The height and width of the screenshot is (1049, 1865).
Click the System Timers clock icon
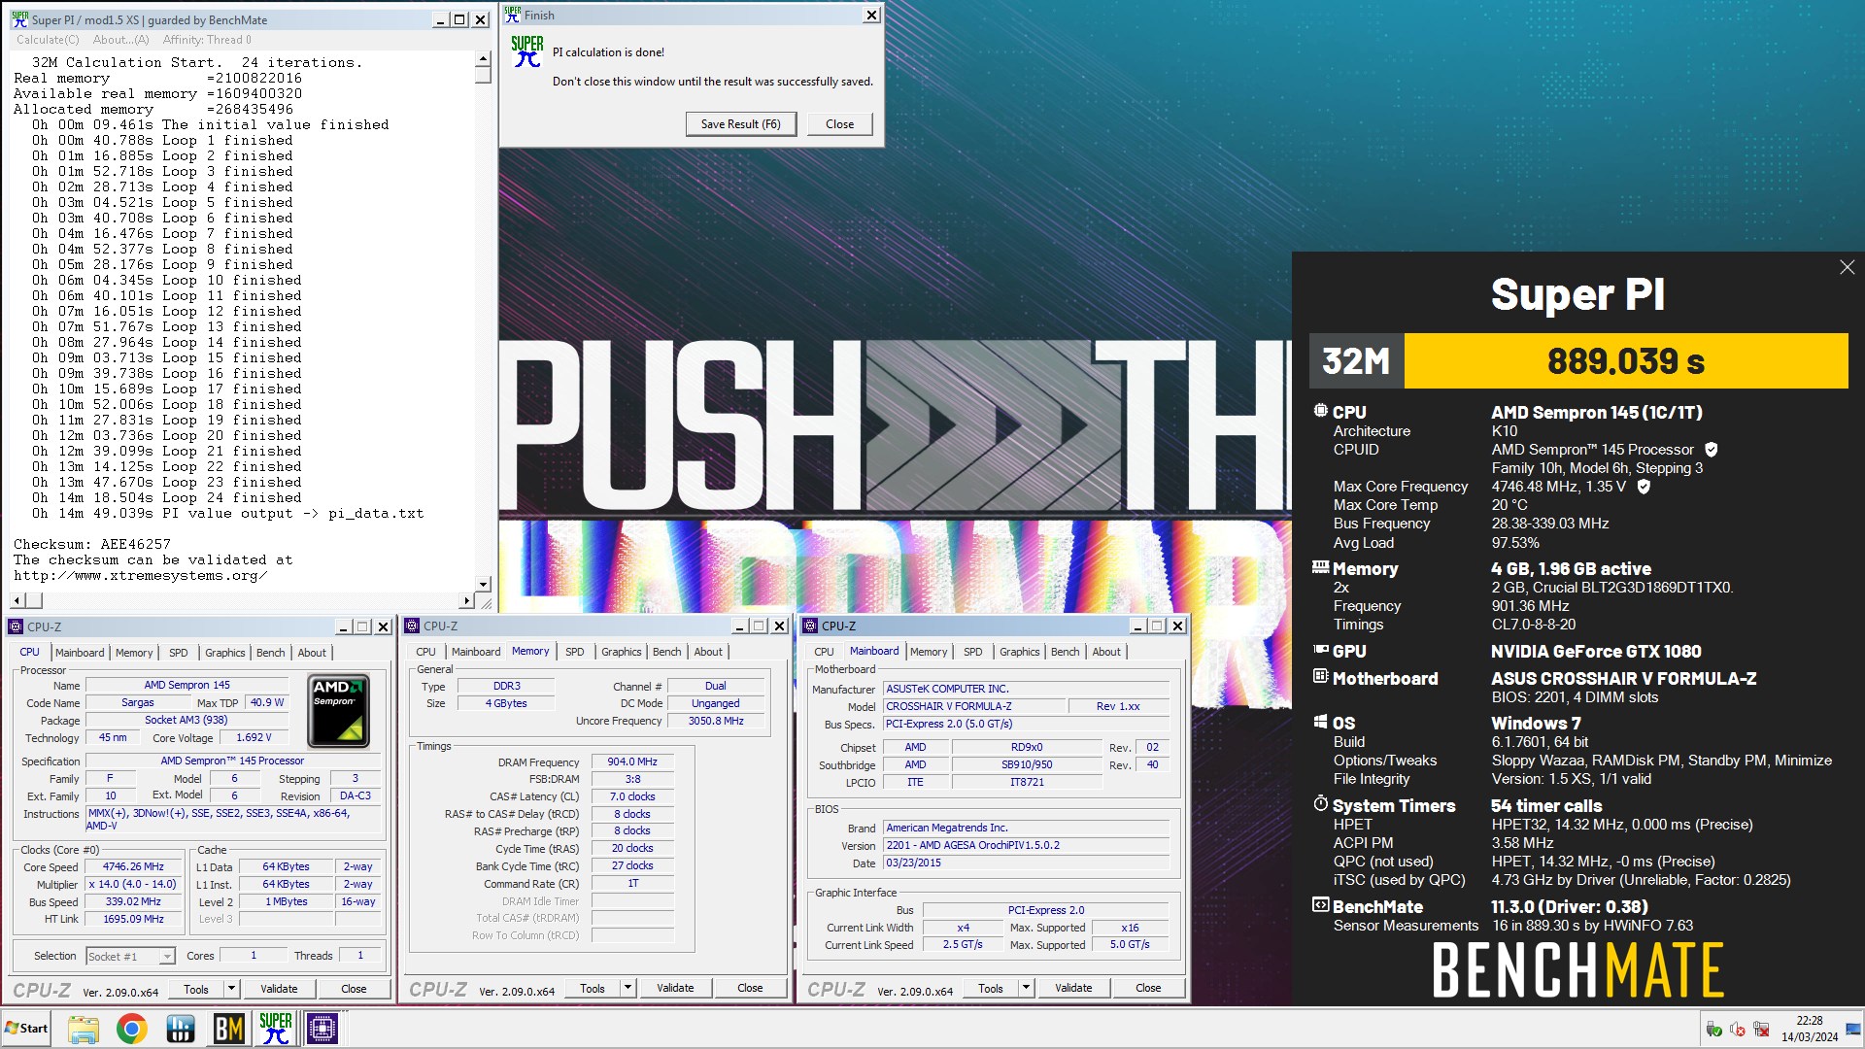1320,804
